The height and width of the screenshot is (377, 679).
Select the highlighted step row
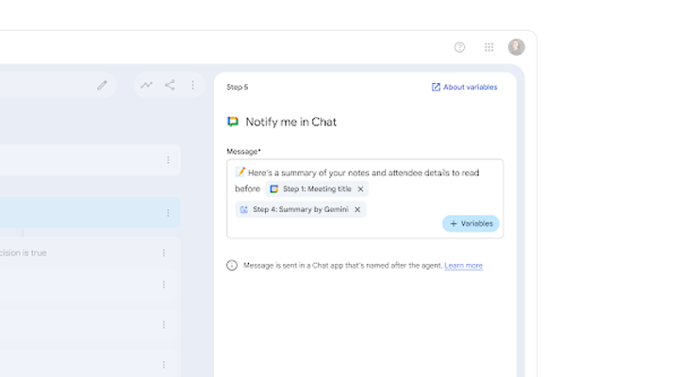coord(85,213)
